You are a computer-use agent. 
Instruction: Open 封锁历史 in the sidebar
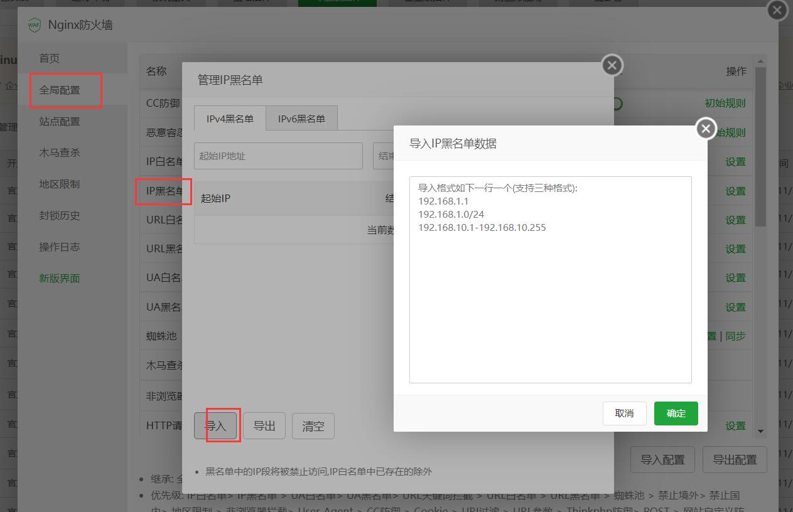coord(72,215)
